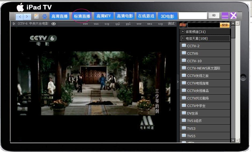
Task: Go forward with the right arrow button
Action: tap(27, 16)
